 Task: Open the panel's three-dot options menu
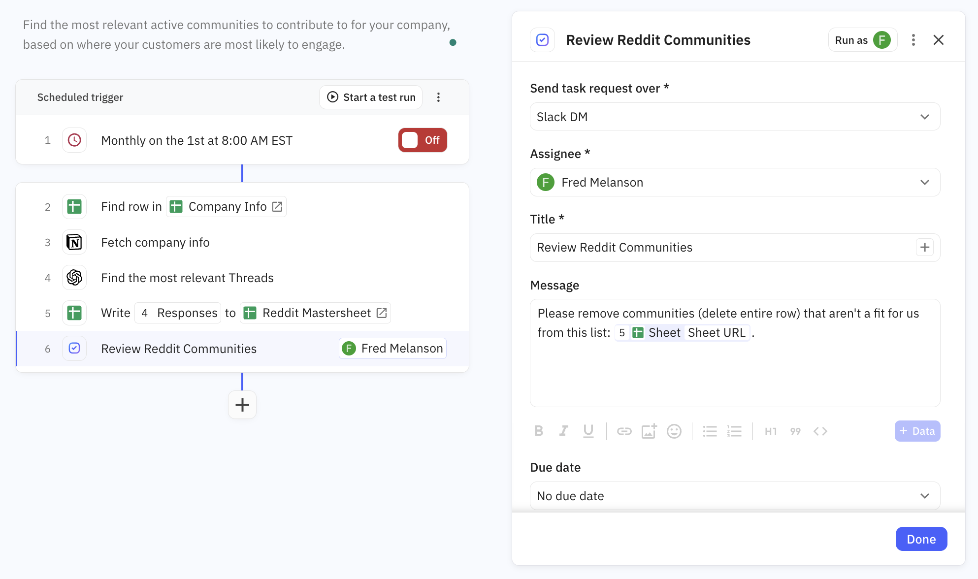click(913, 40)
